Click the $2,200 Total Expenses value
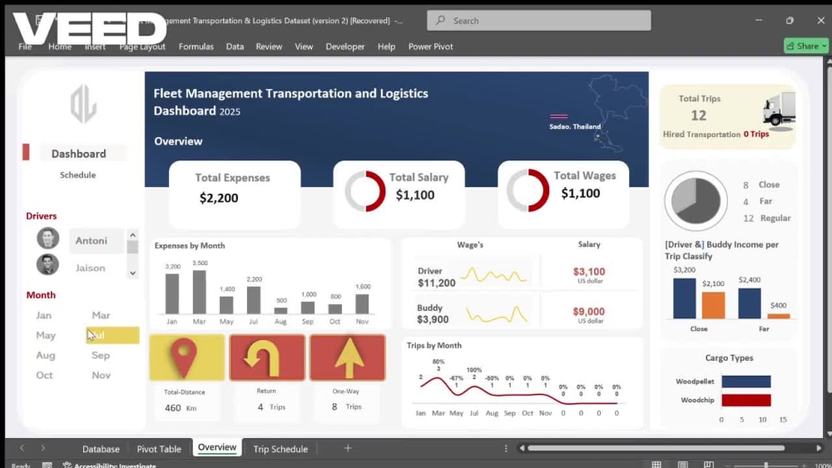The image size is (832, 468). click(219, 198)
